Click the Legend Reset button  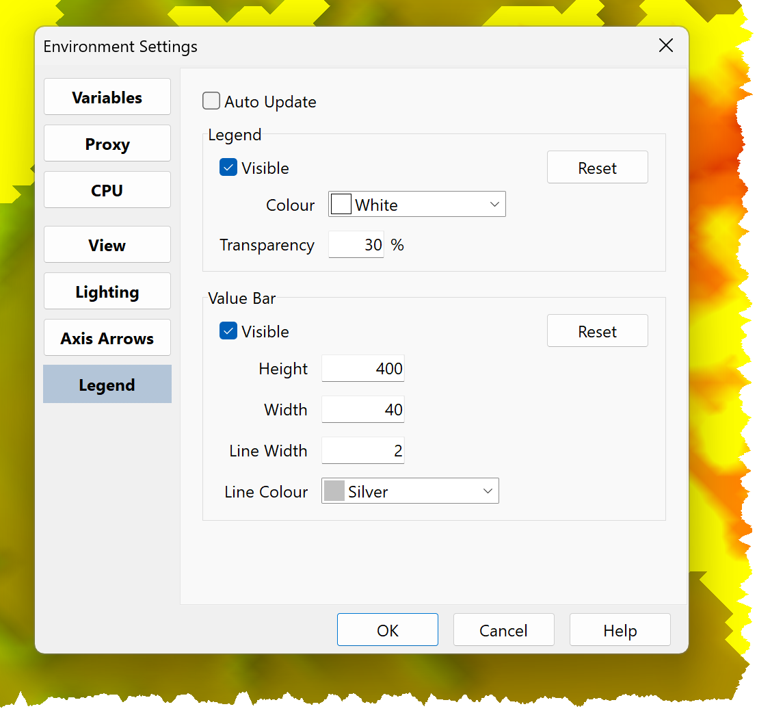[598, 167]
